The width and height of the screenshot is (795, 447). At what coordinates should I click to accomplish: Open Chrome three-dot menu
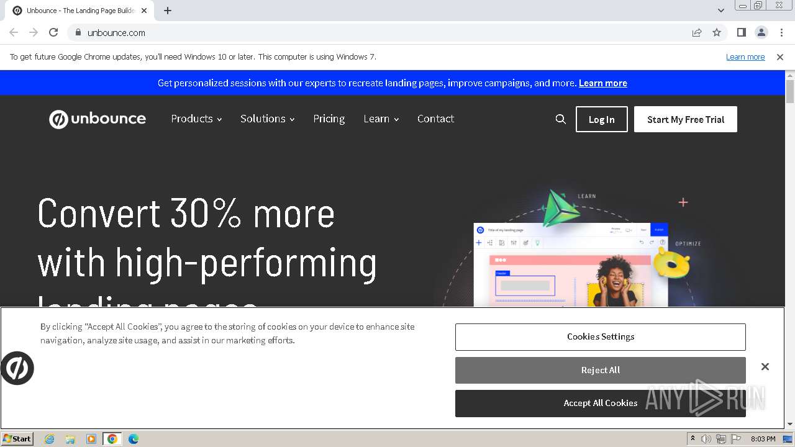pos(781,32)
